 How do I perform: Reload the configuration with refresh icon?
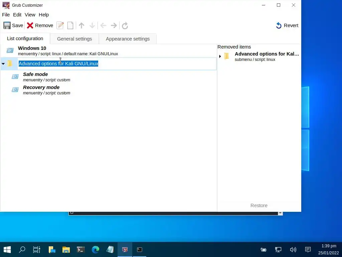[x=125, y=25]
